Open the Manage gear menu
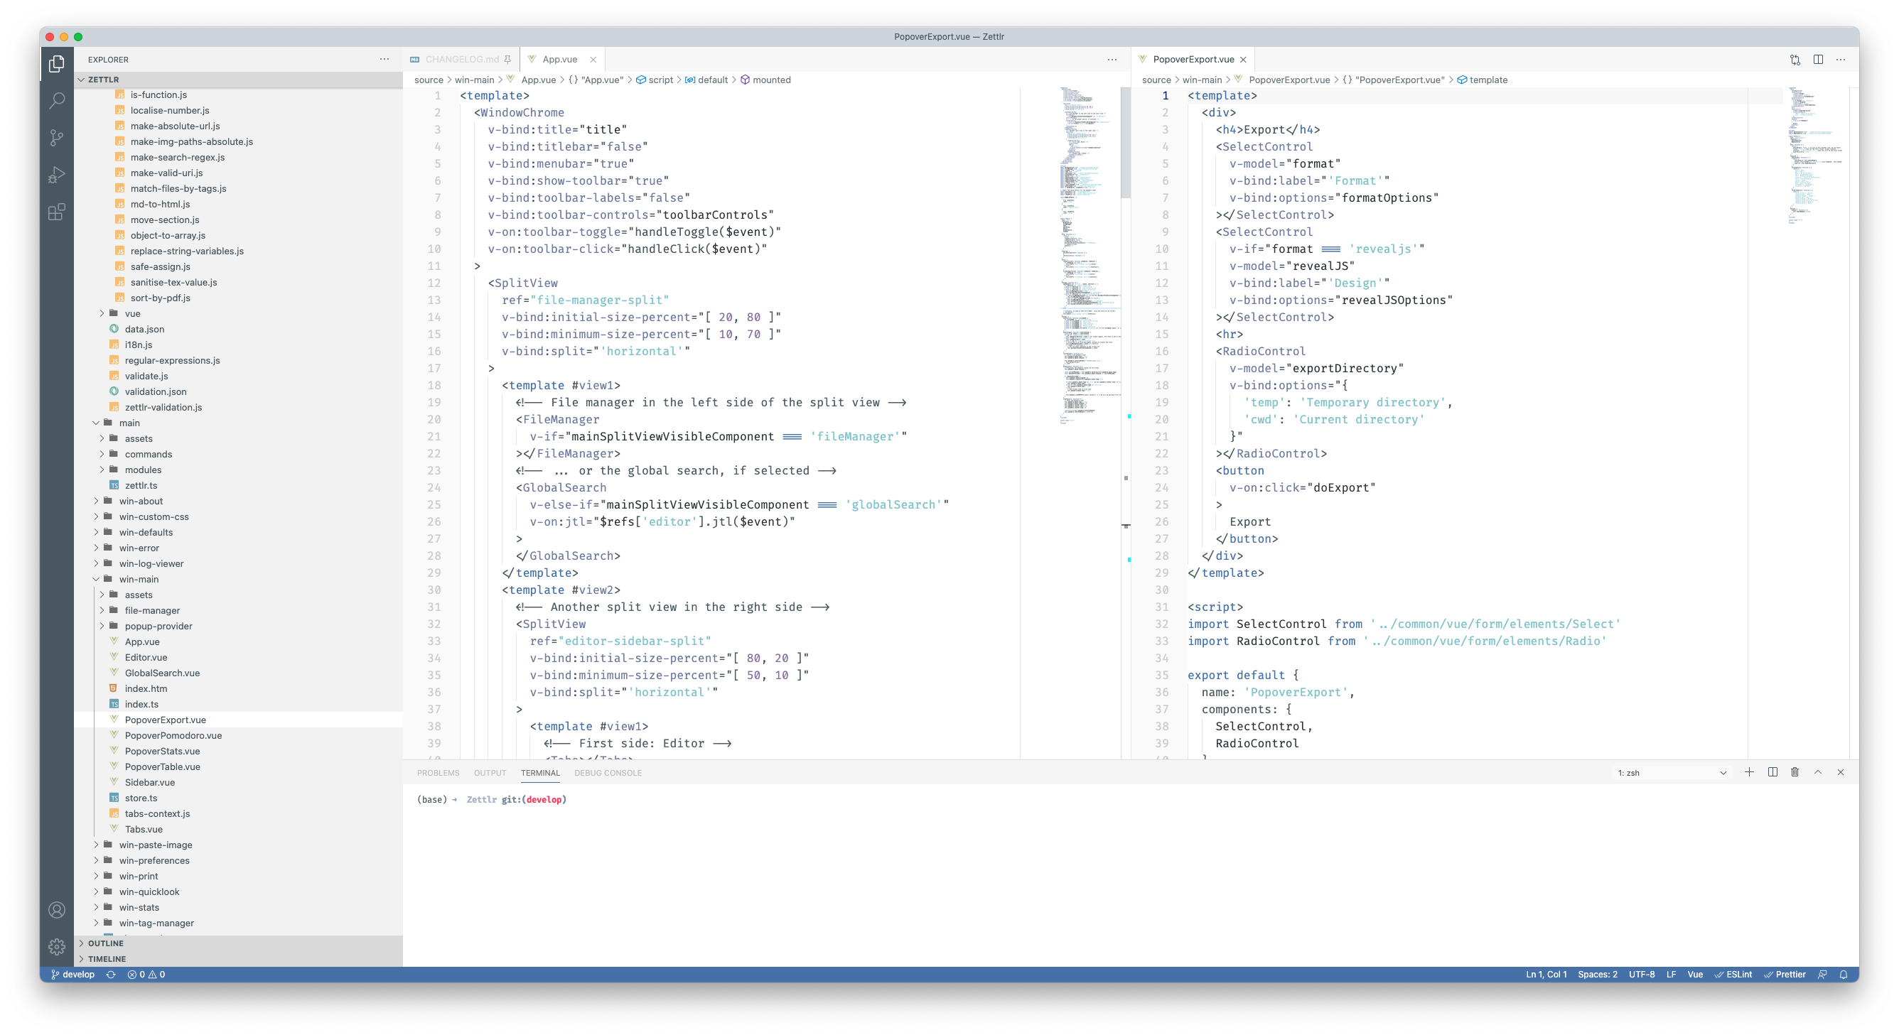 point(57,947)
